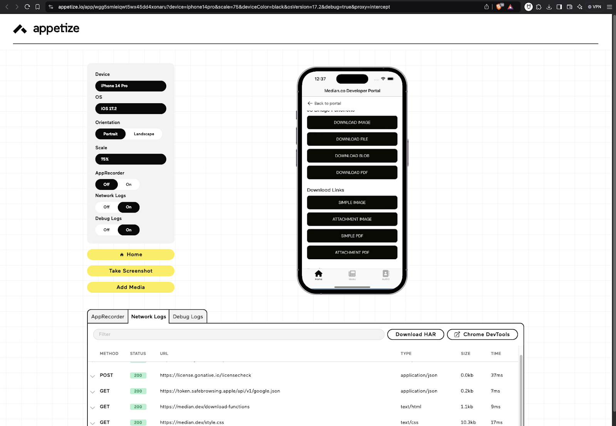Open the Menu tab in the simulated app
Image resolution: width=616 pixels, height=426 pixels.
coord(352,275)
